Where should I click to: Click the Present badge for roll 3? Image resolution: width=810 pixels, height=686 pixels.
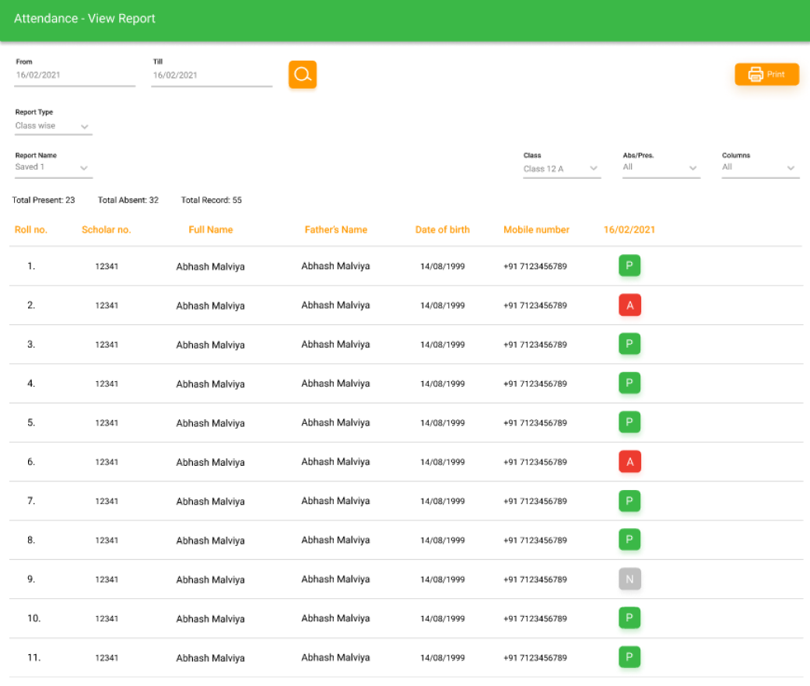coord(629,344)
